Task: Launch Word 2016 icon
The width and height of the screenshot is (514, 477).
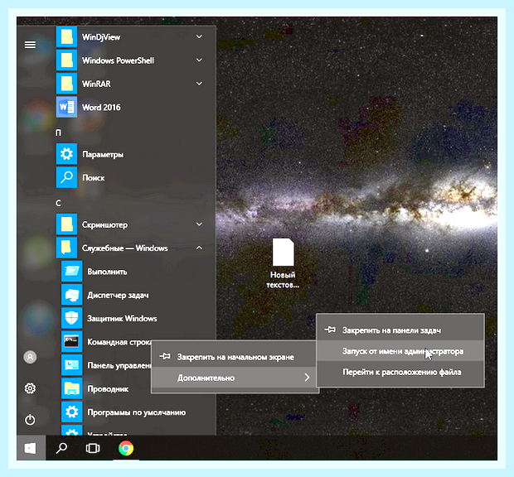Action: pyautogui.click(x=66, y=107)
